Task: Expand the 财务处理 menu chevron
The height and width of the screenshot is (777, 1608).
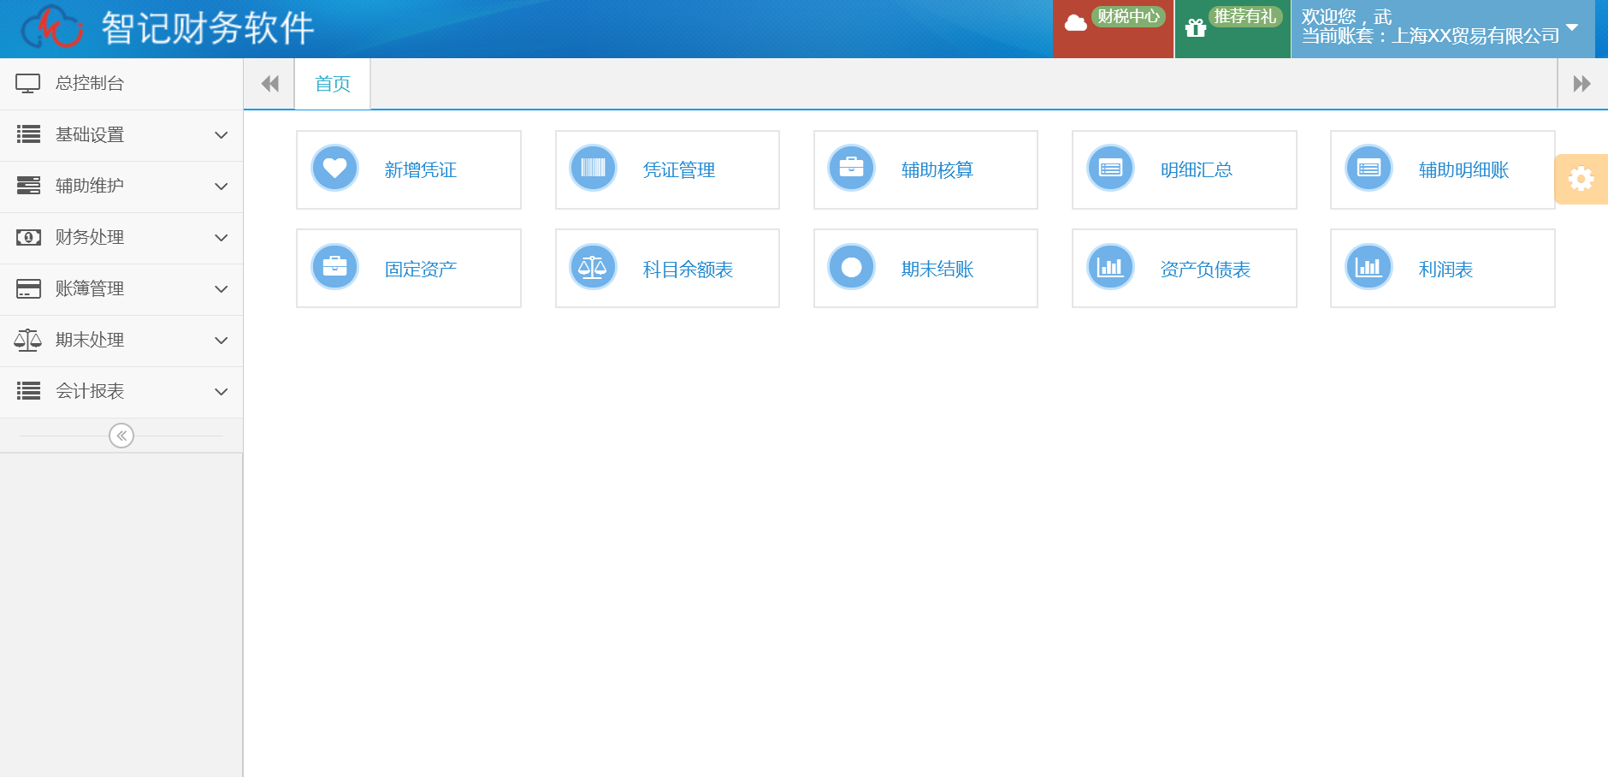Action: click(x=221, y=238)
